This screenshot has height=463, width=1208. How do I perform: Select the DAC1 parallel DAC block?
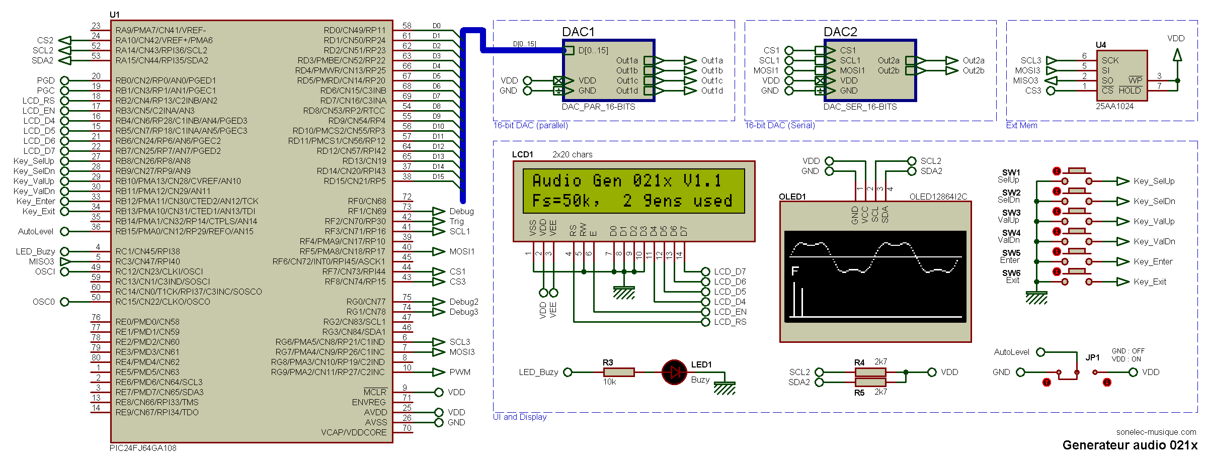pyautogui.click(x=609, y=70)
